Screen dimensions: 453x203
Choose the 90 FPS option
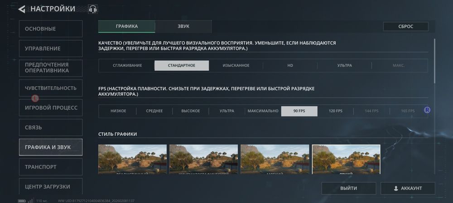point(299,111)
